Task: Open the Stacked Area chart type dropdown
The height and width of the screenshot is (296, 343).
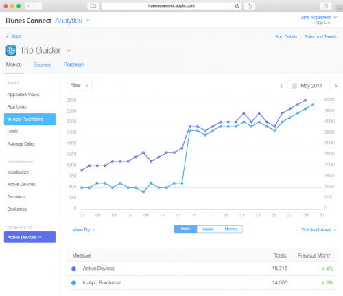Action: [319, 229]
